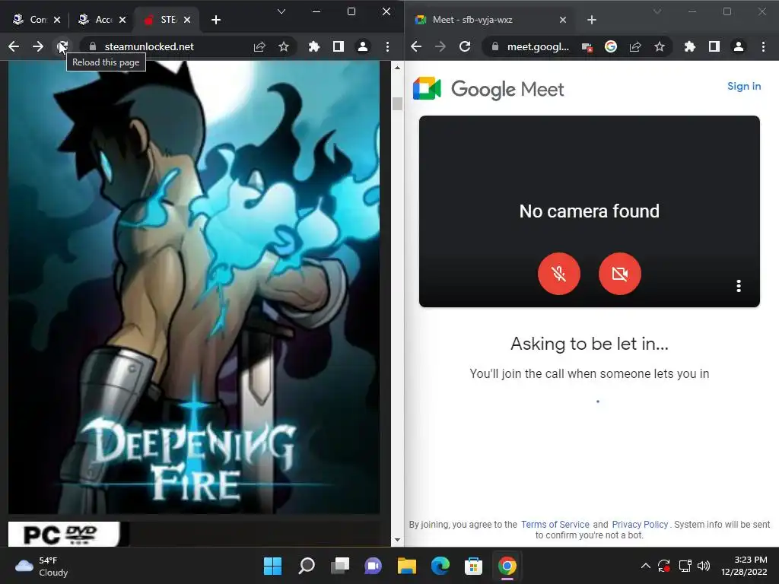Click the Deepening Fire cover image
The image size is (779, 584).
[x=194, y=287]
